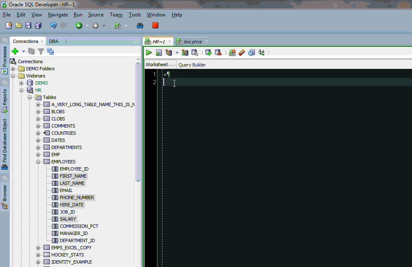The width and height of the screenshot is (412, 267).
Task: Click the Forward navigation arrow icon
Action: [96, 26]
